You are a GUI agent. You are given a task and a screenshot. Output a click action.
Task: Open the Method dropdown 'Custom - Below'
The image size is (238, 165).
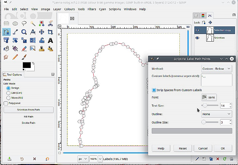coord(217,69)
